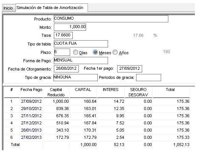The width and height of the screenshot is (218, 154).
Task: Select the Meses radio button
Action: [96, 52]
